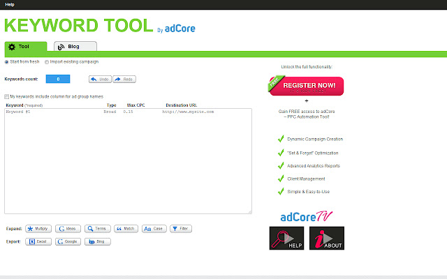Click inside the keyword entry text area

tap(128, 161)
